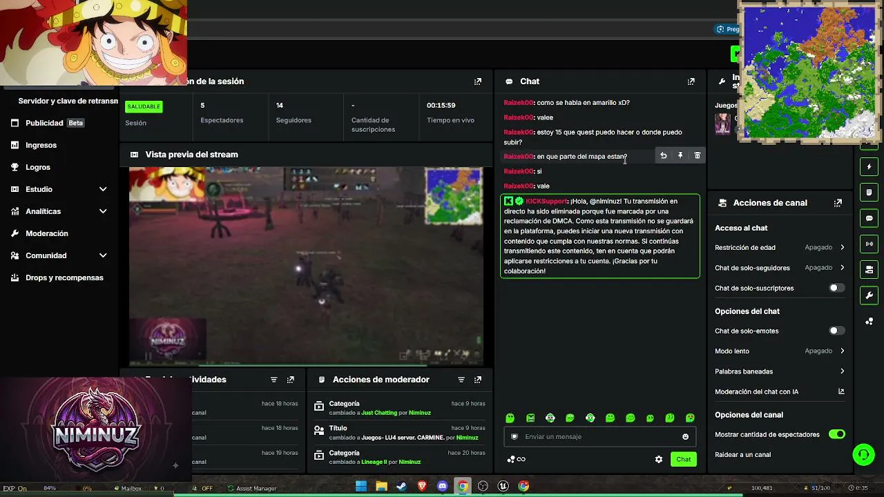Click the lightning bolt sidebar icon
Screen dimensions: 884x497
[x=869, y=167]
